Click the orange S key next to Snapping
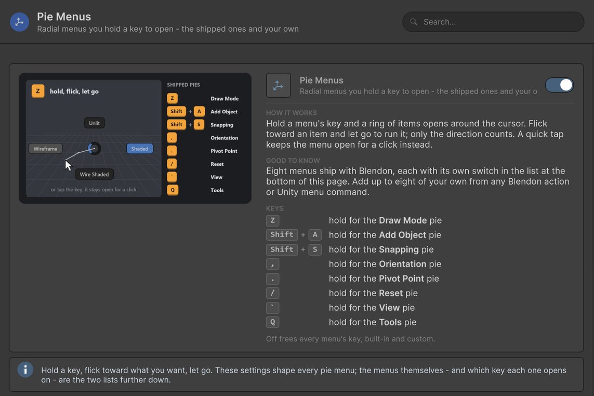The image size is (594, 396). (x=199, y=125)
